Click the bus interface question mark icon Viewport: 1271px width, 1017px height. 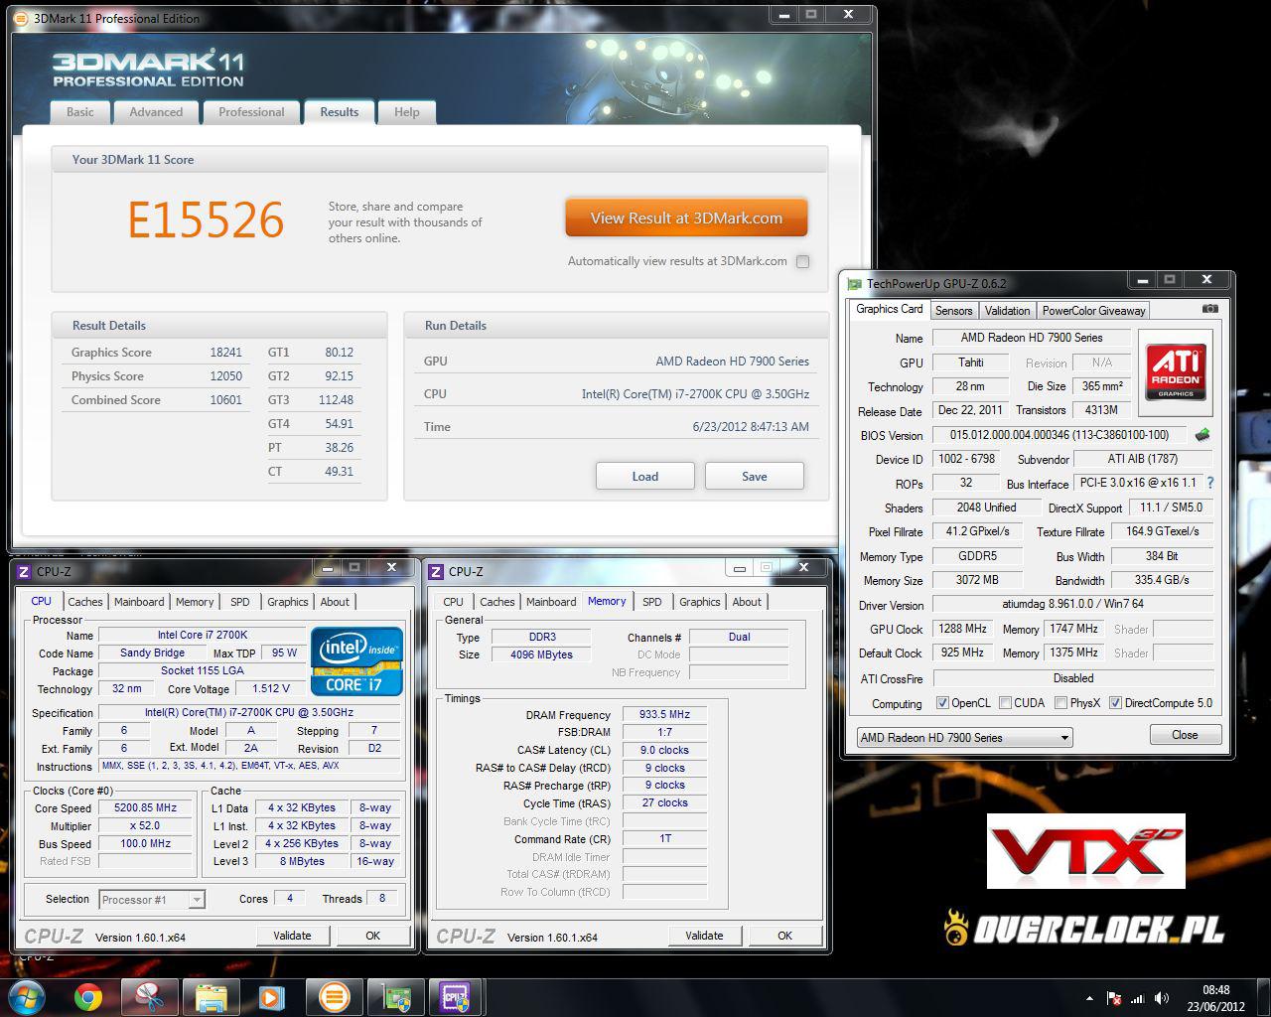(1210, 483)
